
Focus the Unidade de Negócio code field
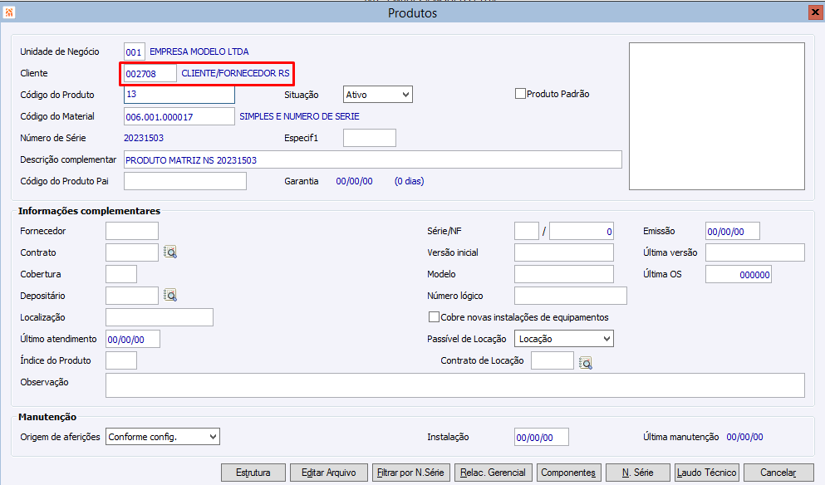point(134,52)
